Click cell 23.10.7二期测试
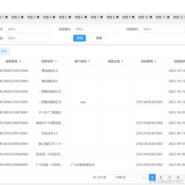This screenshot has height=185, width=185. [x=50, y=113]
